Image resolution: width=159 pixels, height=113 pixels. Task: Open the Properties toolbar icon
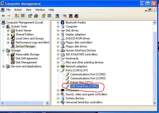click(30, 16)
